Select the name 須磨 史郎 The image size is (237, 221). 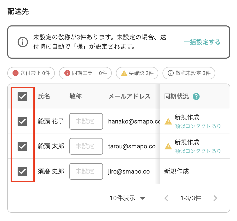click(51, 171)
